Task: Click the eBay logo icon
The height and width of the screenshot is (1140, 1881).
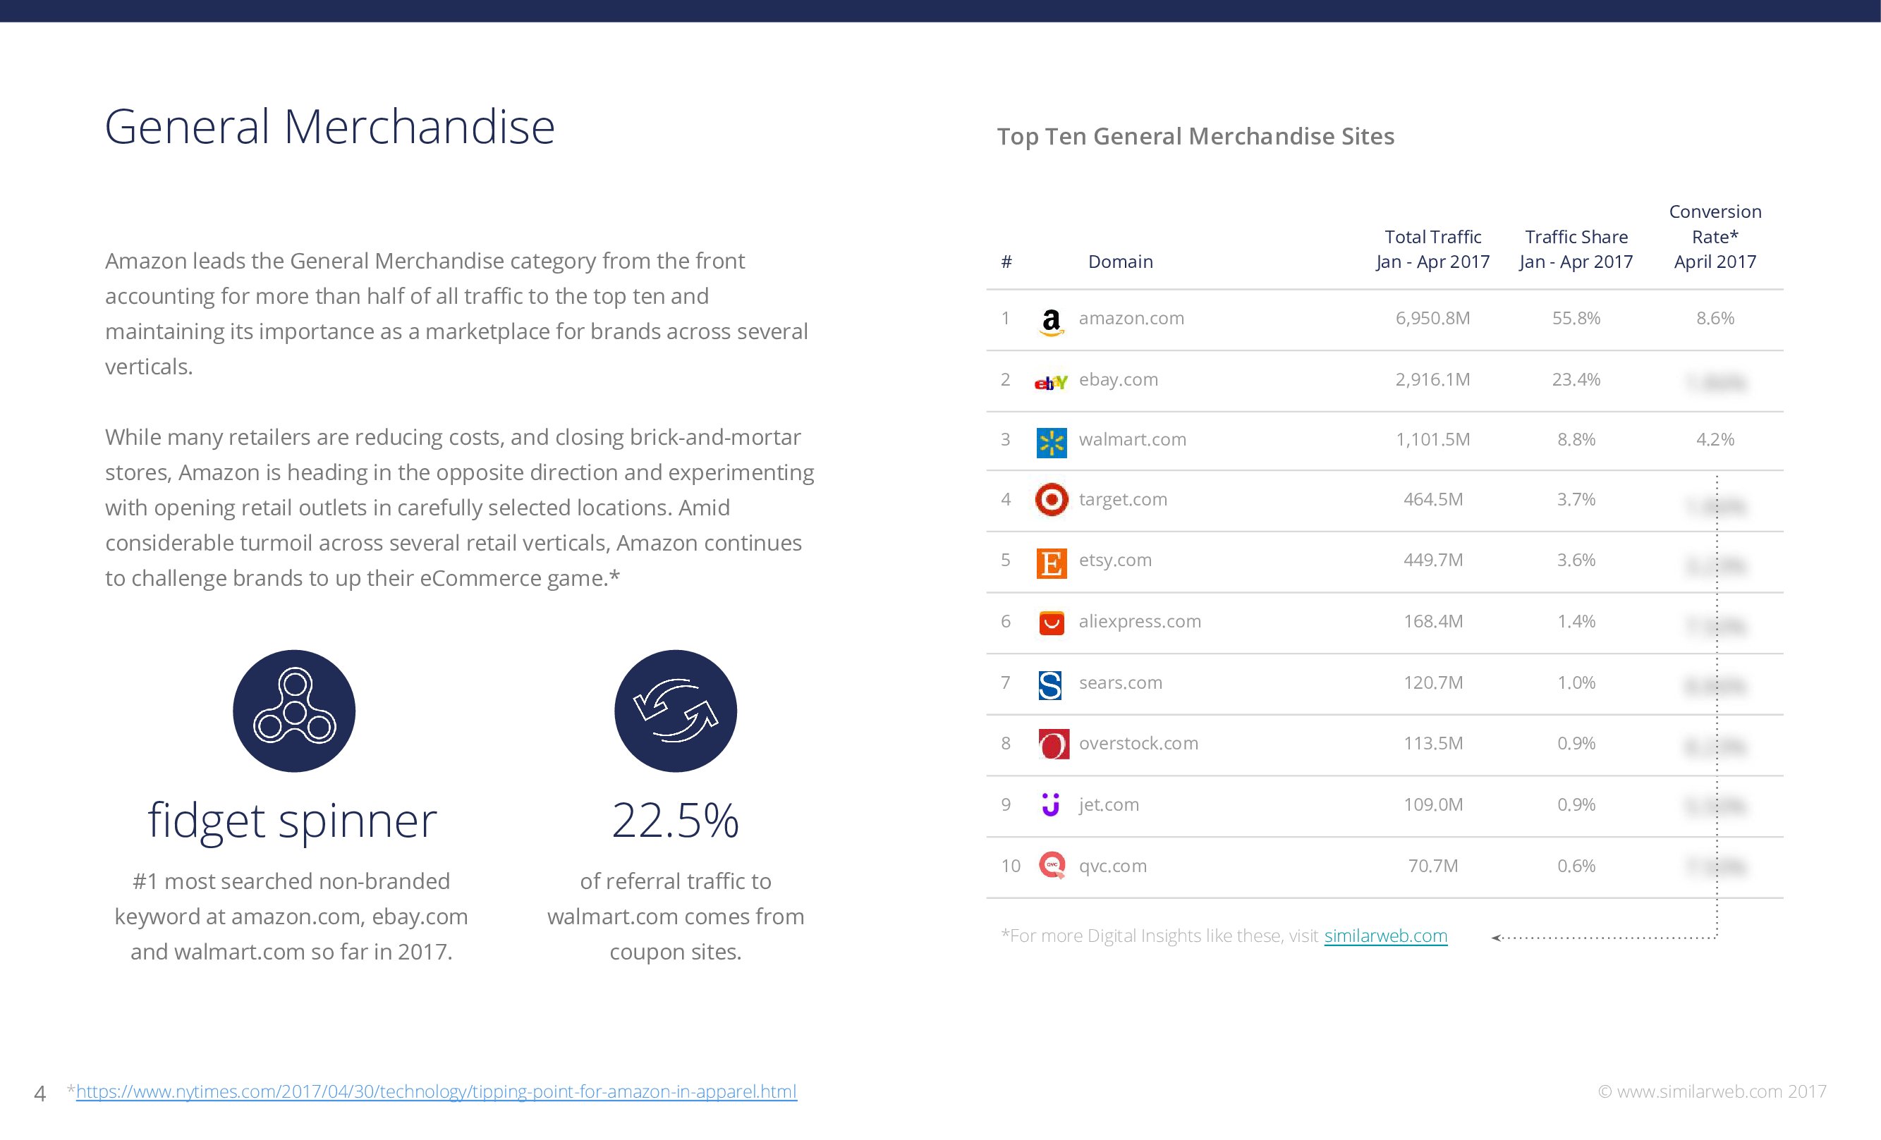Action: (x=1050, y=381)
